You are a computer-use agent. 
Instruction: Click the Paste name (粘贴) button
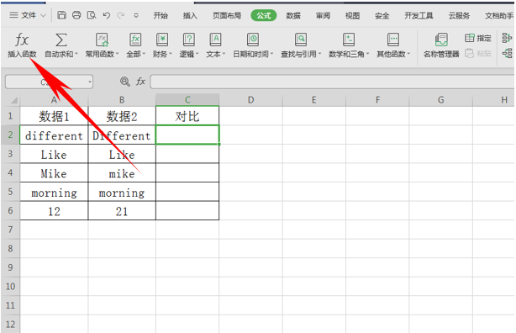[x=478, y=53]
